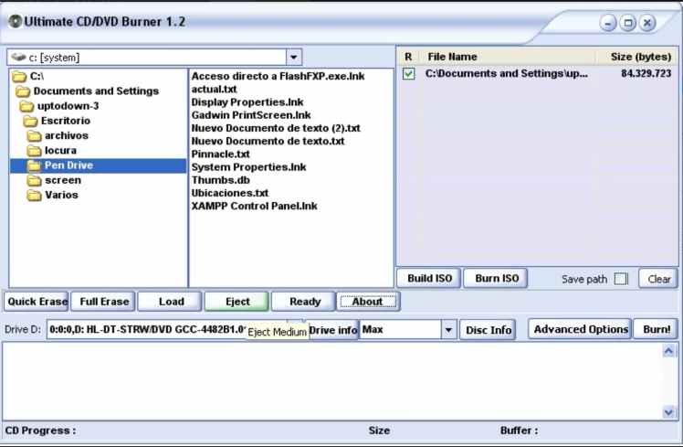Select Nuevo Documento de texto (2).txt
The width and height of the screenshot is (683, 447).
click(276, 128)
